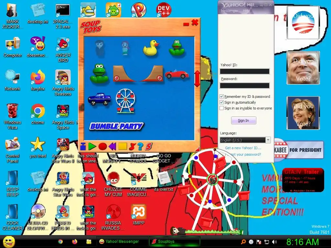The height and width of the screenshot is (248, 331).
Task: Open the ULTRA CD BLOATW... disc icon
Action: (38, 217)
